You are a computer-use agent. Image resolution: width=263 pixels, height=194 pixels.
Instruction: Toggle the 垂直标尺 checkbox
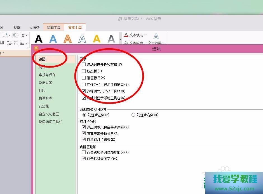tap(84, 78)
